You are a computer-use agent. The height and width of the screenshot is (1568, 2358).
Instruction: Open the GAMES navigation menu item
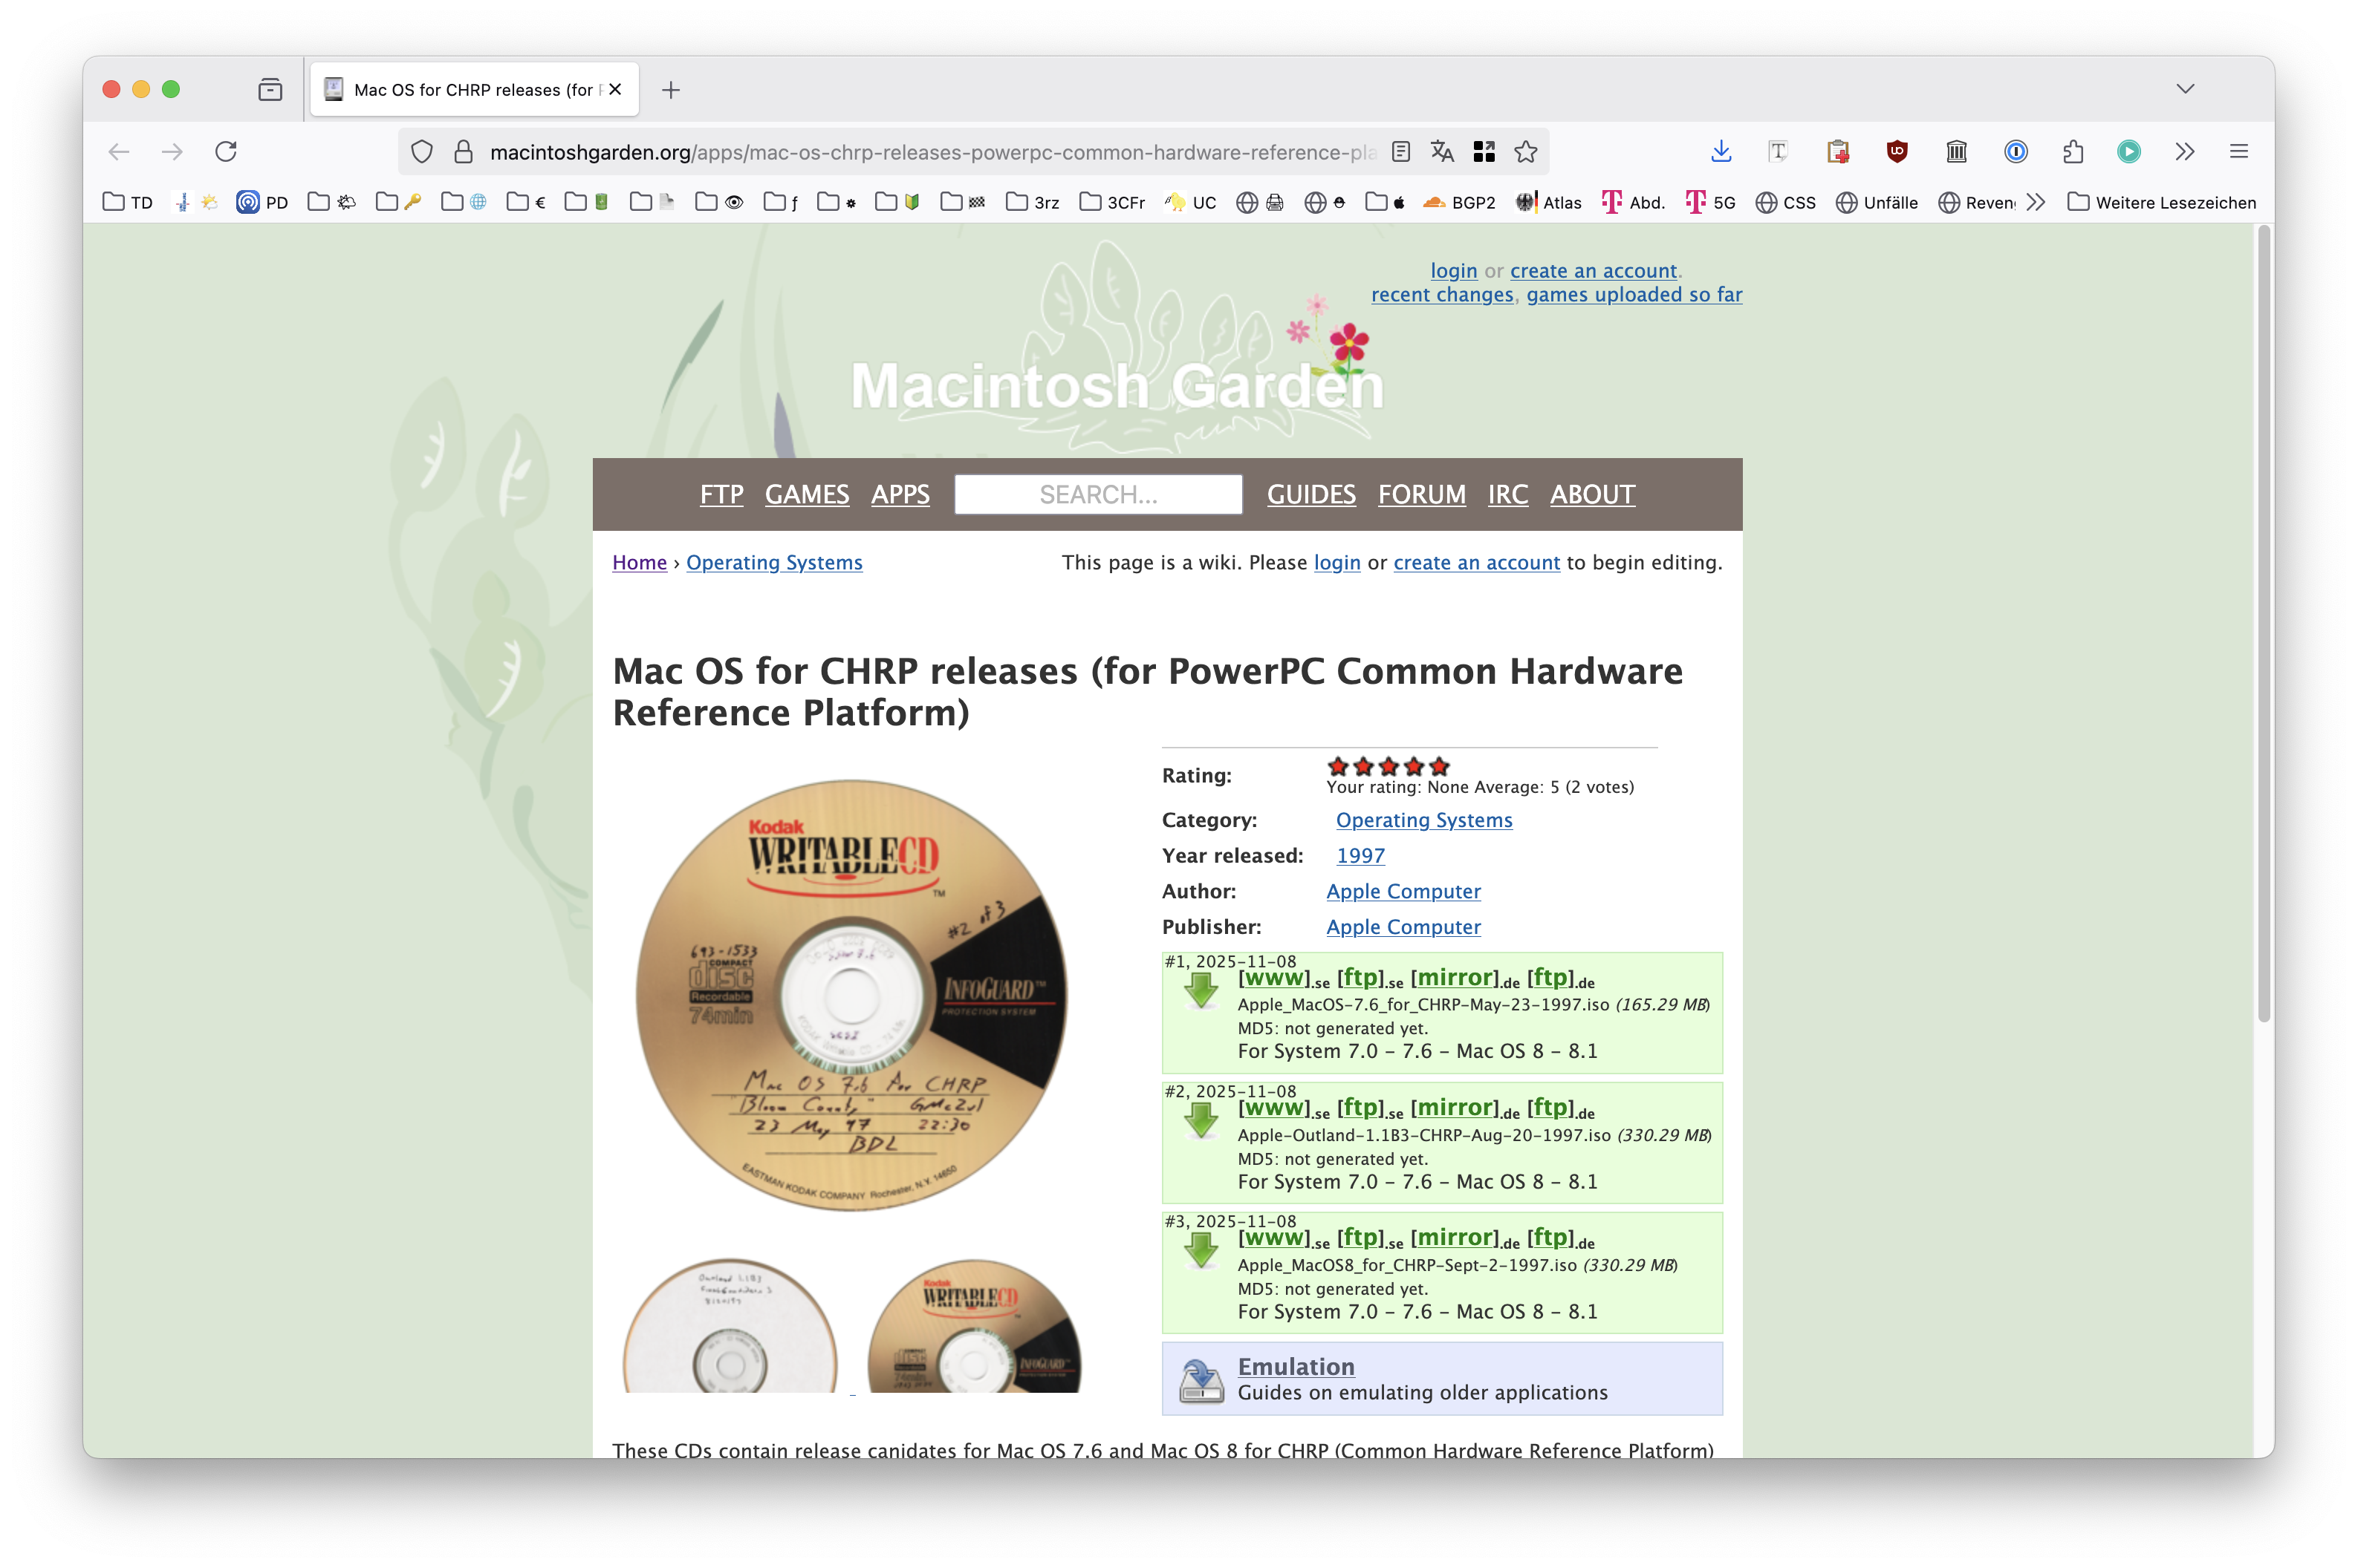tap(806, 494)
